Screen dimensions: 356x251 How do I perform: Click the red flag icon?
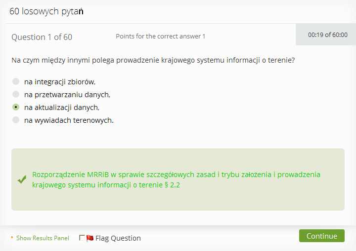point(90,238)
